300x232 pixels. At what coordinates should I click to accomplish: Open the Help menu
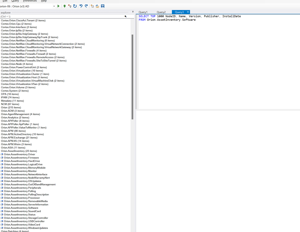(x=44, y=1)
